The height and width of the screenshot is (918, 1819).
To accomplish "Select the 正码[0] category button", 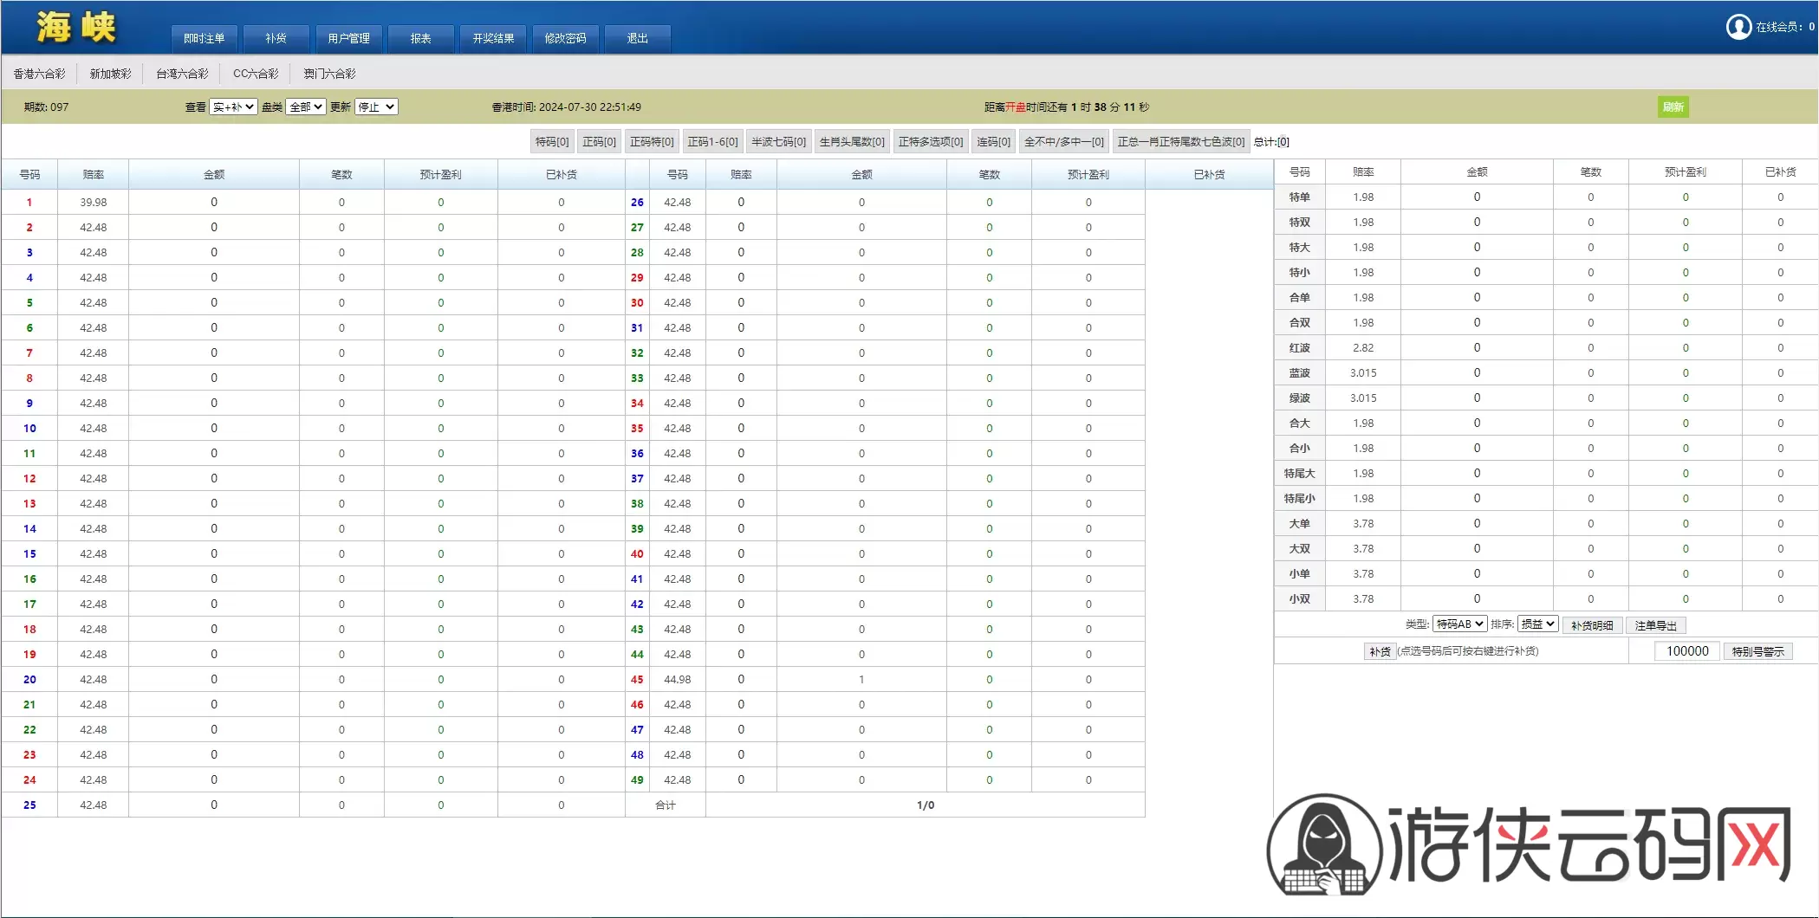I will pyautogui.click(x=600, y=141).
